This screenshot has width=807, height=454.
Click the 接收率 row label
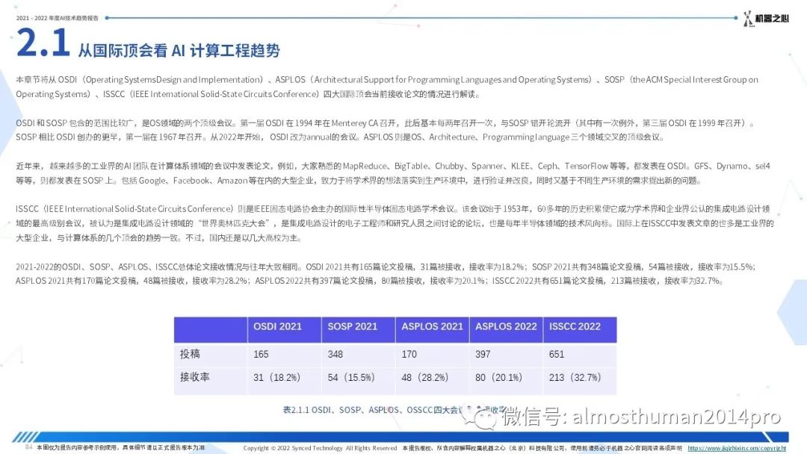coord(194,377)
